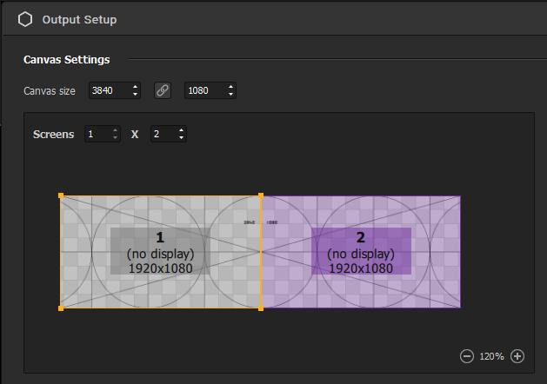Screen dimensions: 547x384
Task: Decrease canvas height with down arrow
Action: tap(231, 95)
